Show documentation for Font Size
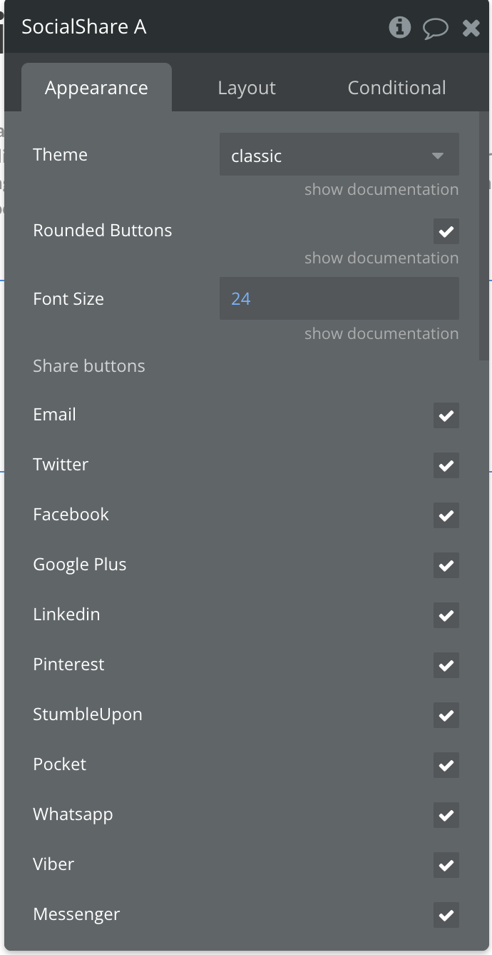Screen dimensions: 492x955 (381, 333)
